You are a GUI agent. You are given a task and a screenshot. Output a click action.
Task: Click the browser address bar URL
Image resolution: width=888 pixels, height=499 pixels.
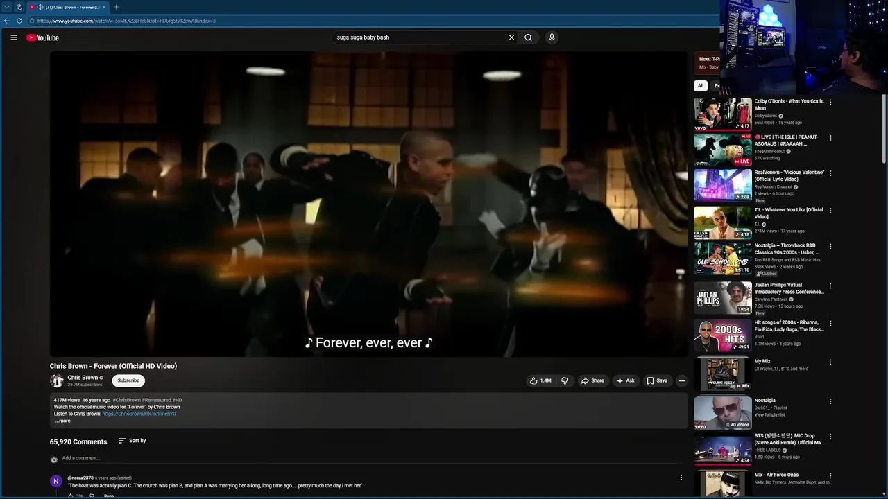(x=126, y=21)
